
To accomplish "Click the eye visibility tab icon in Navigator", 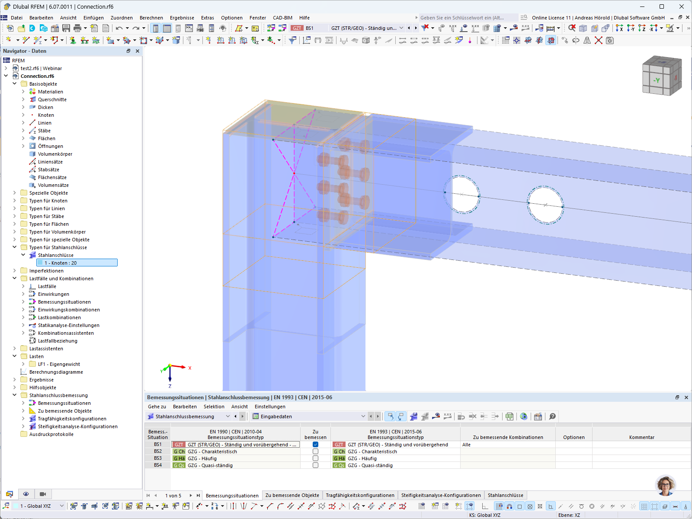I will pos(26,494).
